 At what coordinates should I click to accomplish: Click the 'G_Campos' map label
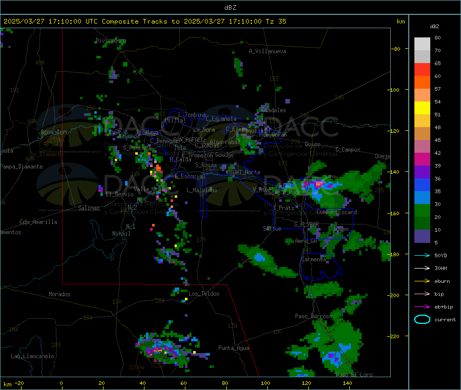click(x=348, y=150)
